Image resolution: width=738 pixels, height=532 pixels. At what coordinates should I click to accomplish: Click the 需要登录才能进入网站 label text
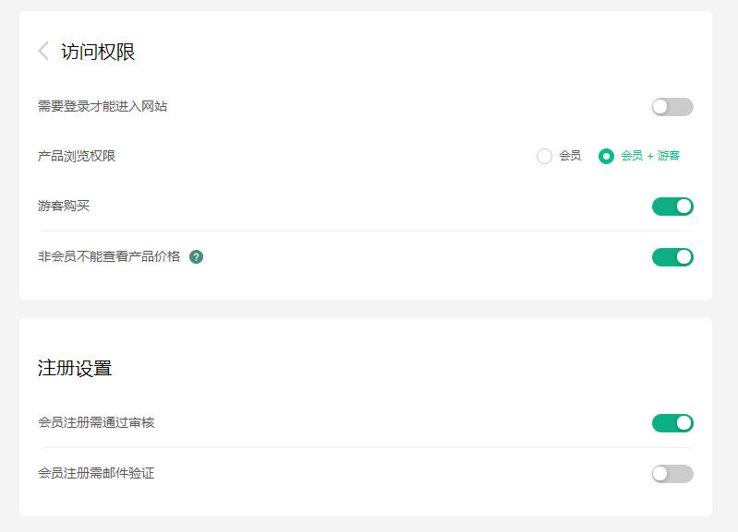click(x=103, y=107)
